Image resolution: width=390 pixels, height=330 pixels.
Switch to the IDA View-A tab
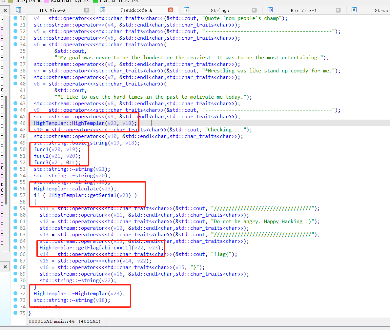[52, 10]
